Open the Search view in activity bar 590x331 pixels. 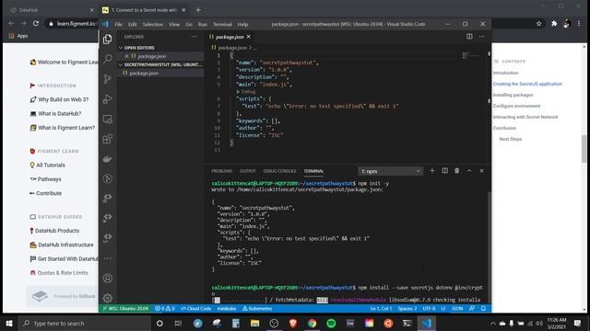pyautogui.click(x=108, y=59)
